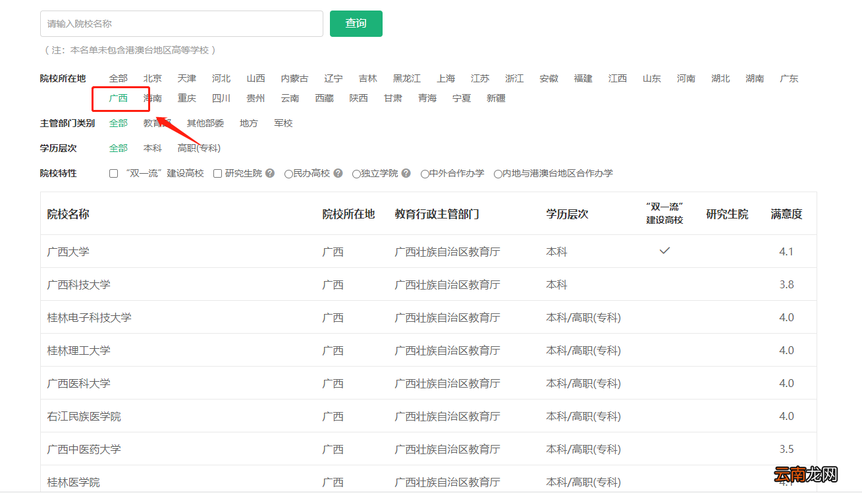This screenshot has width=862, height=493.
Task: Click 广西科技大学 in the school list
Action: click(x=79, y=284)
